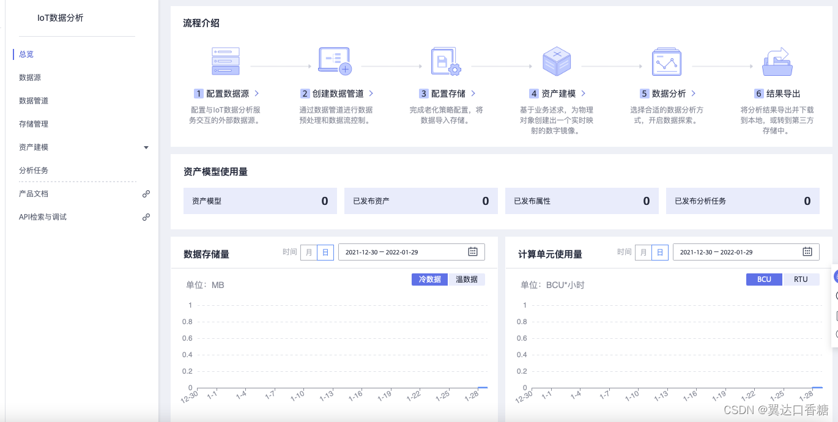Open the API检索与调试 link icon
The height and width of the screenshot is (422, 838).
(x=146, y=217)
